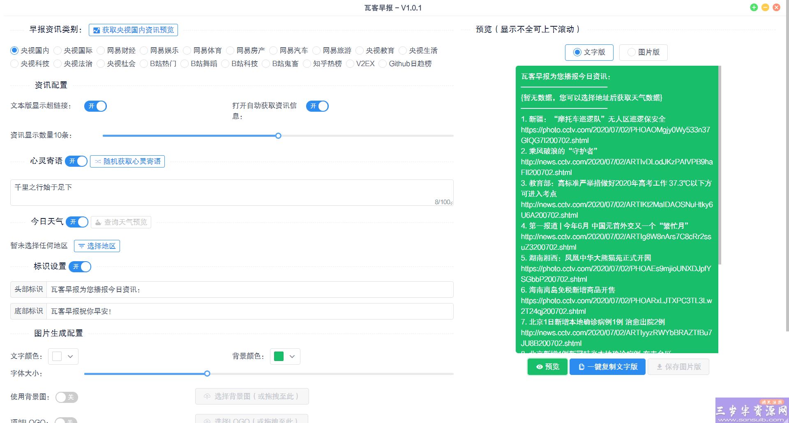Switch preview to 图片版
This screenshot has width=789, height=423.
click(644, 52)
